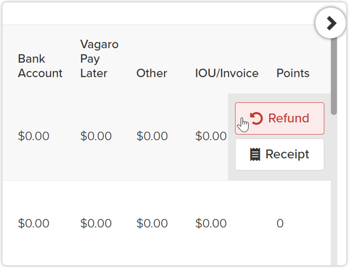
Task: Select first row Other $0.00 amount
Action: coord(152,136)
